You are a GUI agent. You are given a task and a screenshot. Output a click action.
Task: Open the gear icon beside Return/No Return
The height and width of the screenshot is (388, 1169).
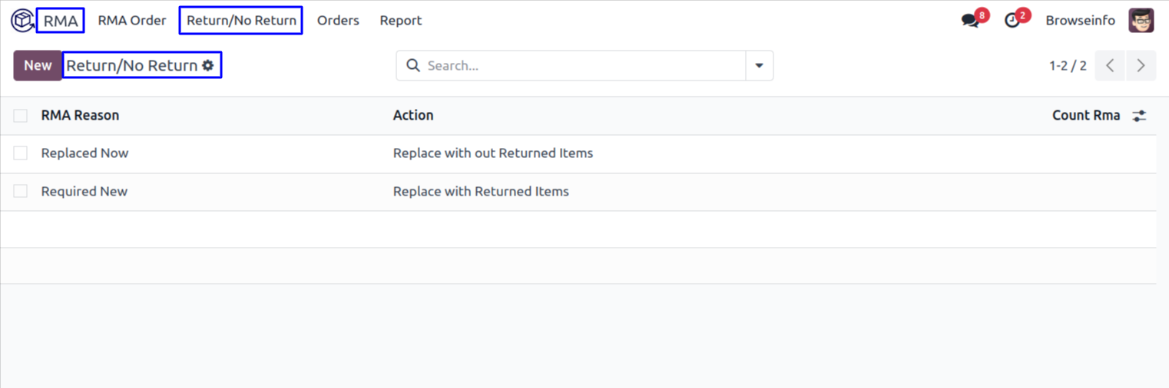click(x=208, y=66)
